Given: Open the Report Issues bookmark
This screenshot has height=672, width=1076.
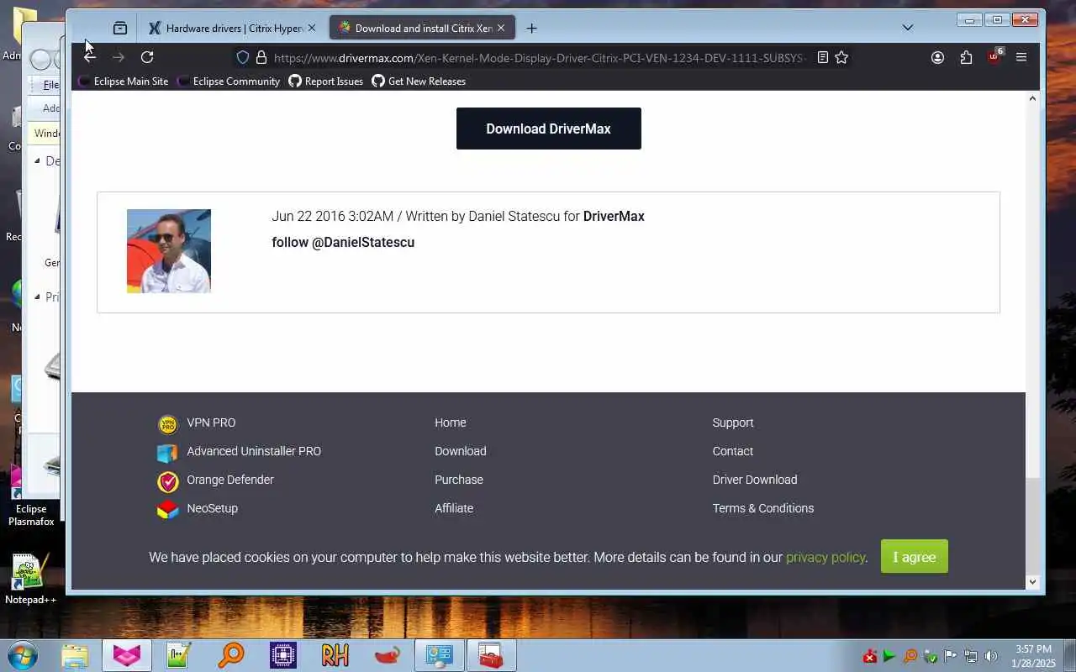Looking at the screenshot, I should point(326,81).
